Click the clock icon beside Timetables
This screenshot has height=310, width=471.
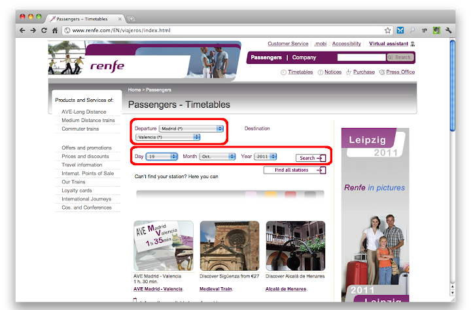pyautogui.click(x=283, y=72)
